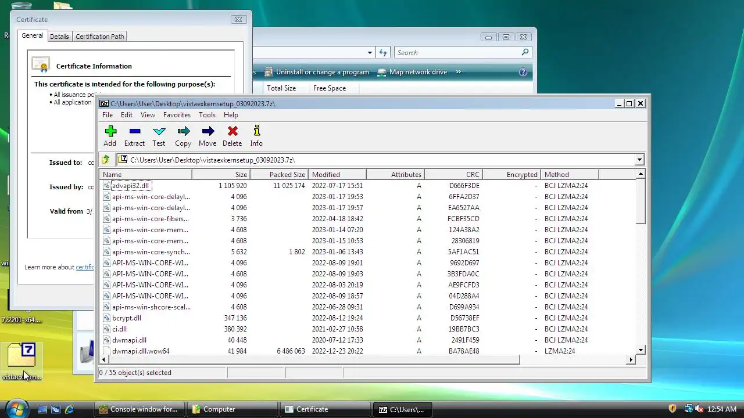
Task: Sort by the Modified column header
Action: tap(337, 174)
